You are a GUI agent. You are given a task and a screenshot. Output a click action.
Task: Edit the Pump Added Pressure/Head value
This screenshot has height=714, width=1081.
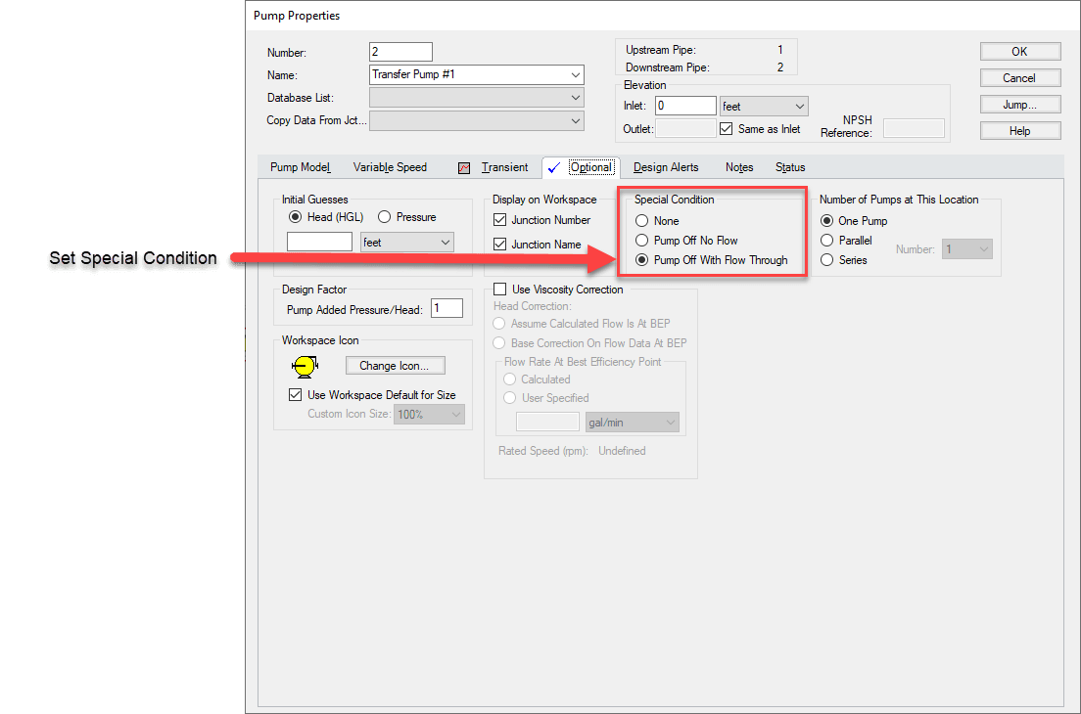coord(446,307)
